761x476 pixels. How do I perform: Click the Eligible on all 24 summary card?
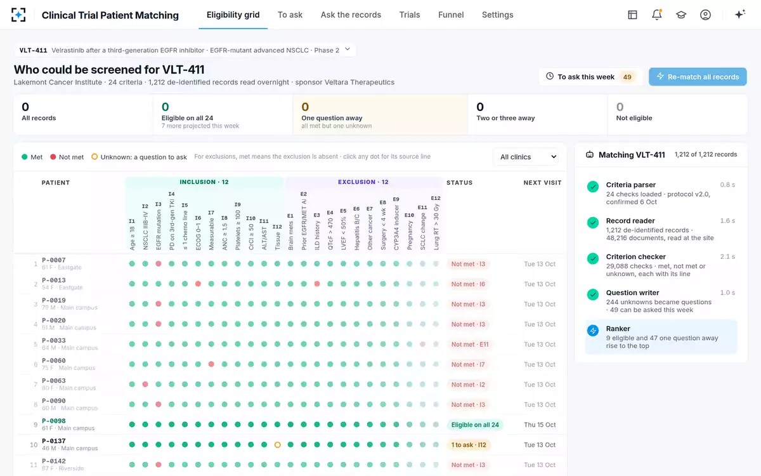223,115
